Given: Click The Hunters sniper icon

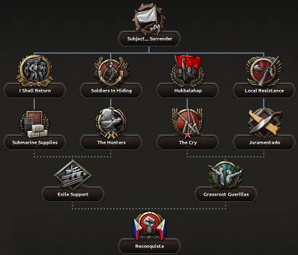Looking at the screenshot, I should click(111, 123).
